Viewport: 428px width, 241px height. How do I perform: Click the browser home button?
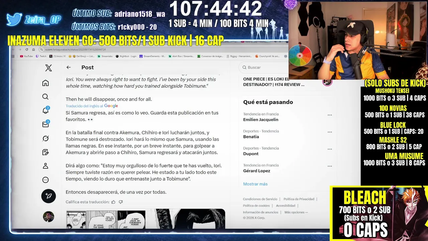[33, 50]
